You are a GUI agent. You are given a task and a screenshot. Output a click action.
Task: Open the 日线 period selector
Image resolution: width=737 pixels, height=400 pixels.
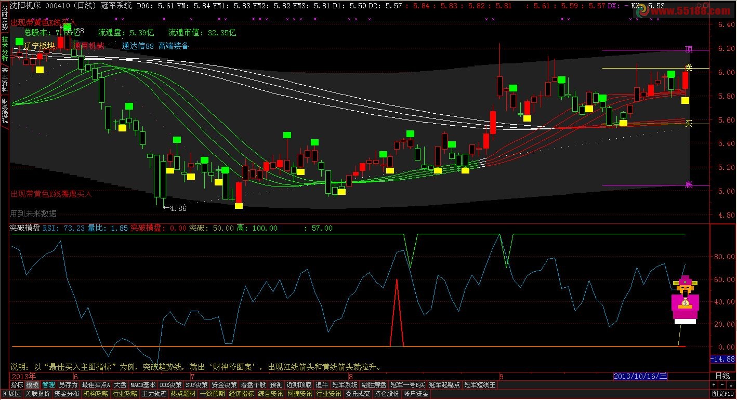pos(722,376)
